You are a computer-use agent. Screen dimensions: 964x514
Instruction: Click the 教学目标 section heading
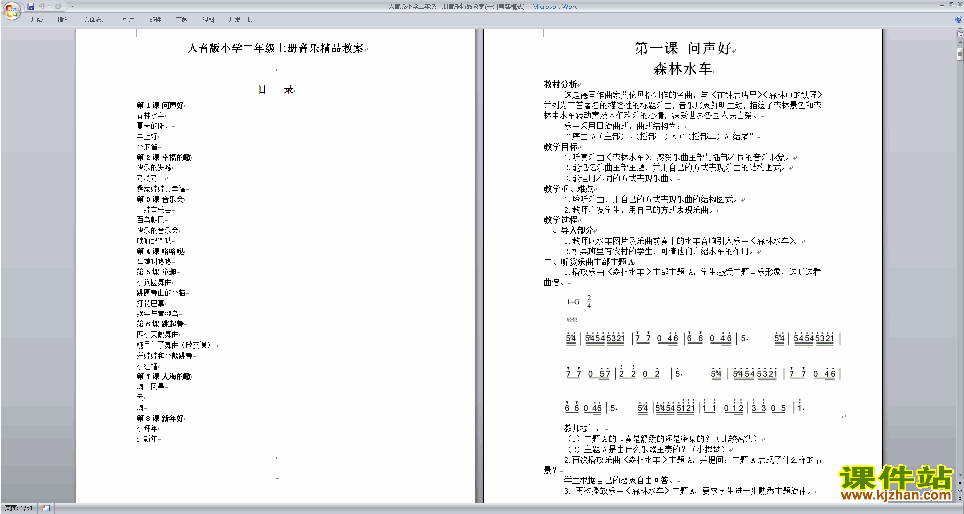pos(560,147)
